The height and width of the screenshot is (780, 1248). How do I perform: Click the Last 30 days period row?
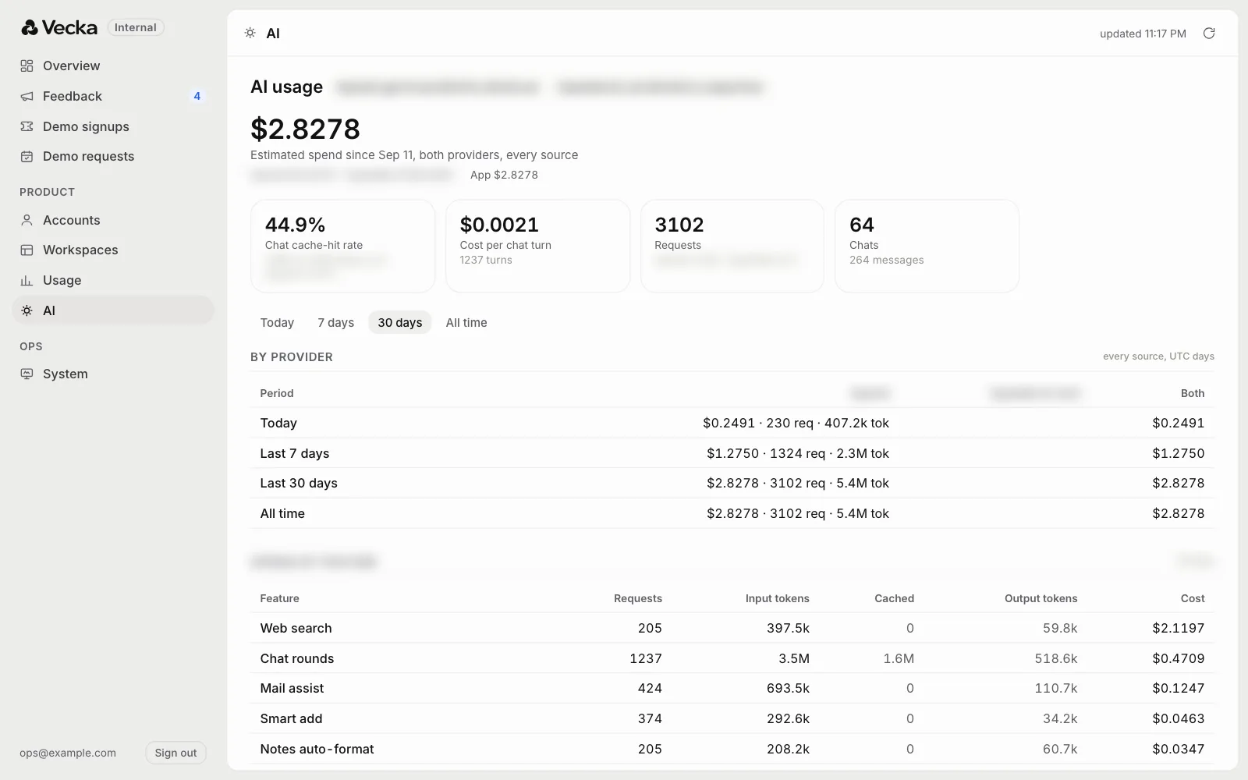tap(732, 483)
